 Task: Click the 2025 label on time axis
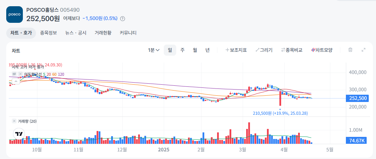pos(164,150)
